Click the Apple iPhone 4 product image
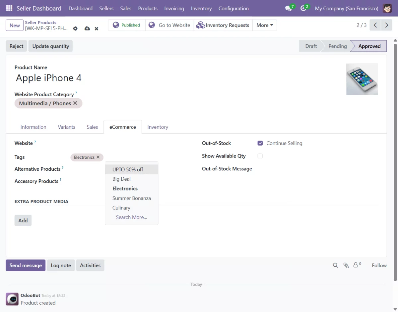The image size is (398, 312). pos(362,79)
